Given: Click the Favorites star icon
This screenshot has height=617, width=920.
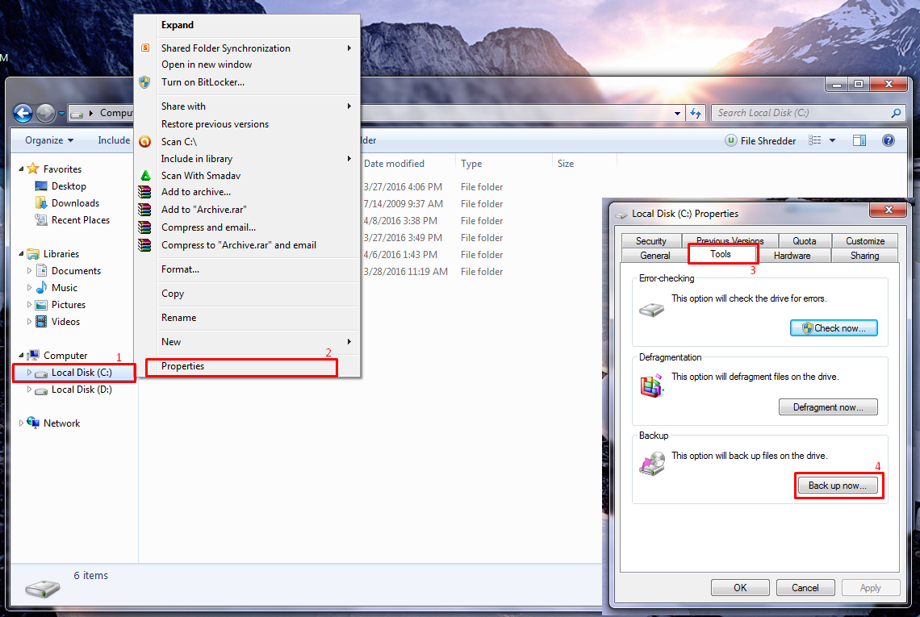Looking at the screenshot, I should coord(33,169).
